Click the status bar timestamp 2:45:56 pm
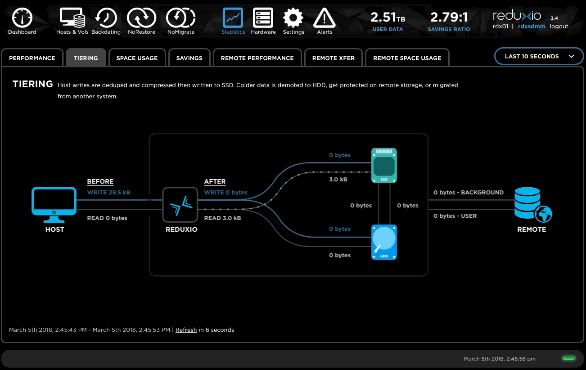586x370 pixels. click(x=500, y=359)
